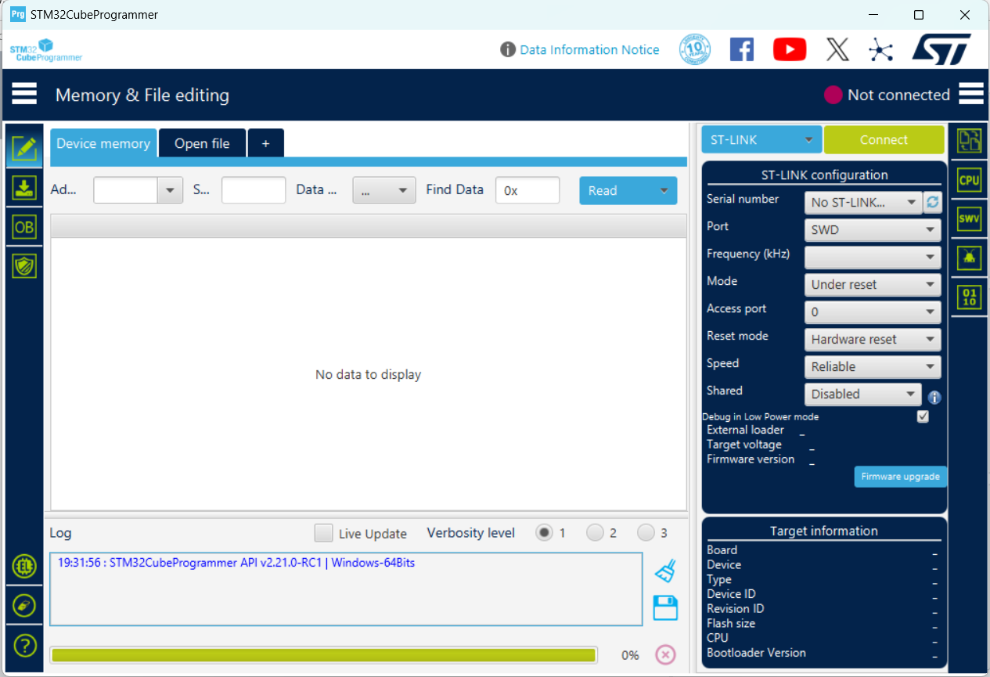Open the CPU panel in right sidebar
990x677 pixels.
tap(969, 180)
